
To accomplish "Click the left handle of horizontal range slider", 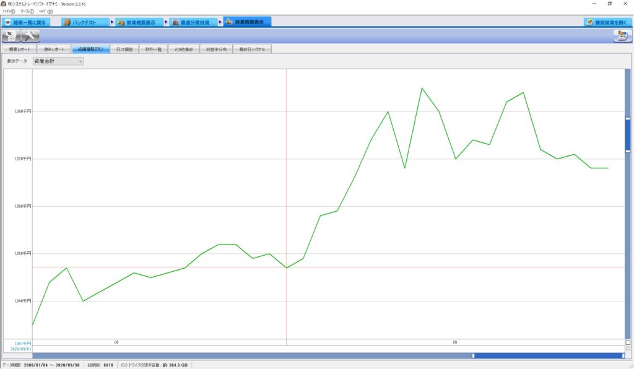I will pos(473,355).
